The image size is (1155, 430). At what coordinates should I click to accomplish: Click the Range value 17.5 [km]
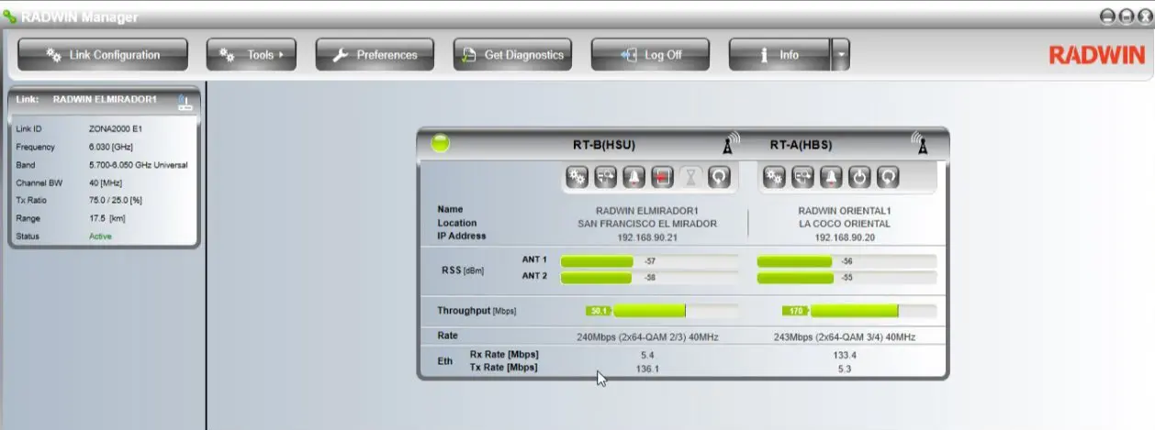click(107, 218)
